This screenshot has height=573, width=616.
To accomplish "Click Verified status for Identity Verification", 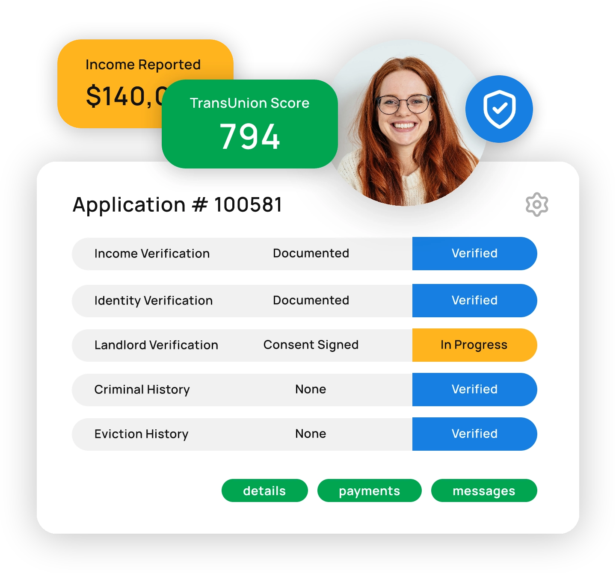I will (474, 301).
